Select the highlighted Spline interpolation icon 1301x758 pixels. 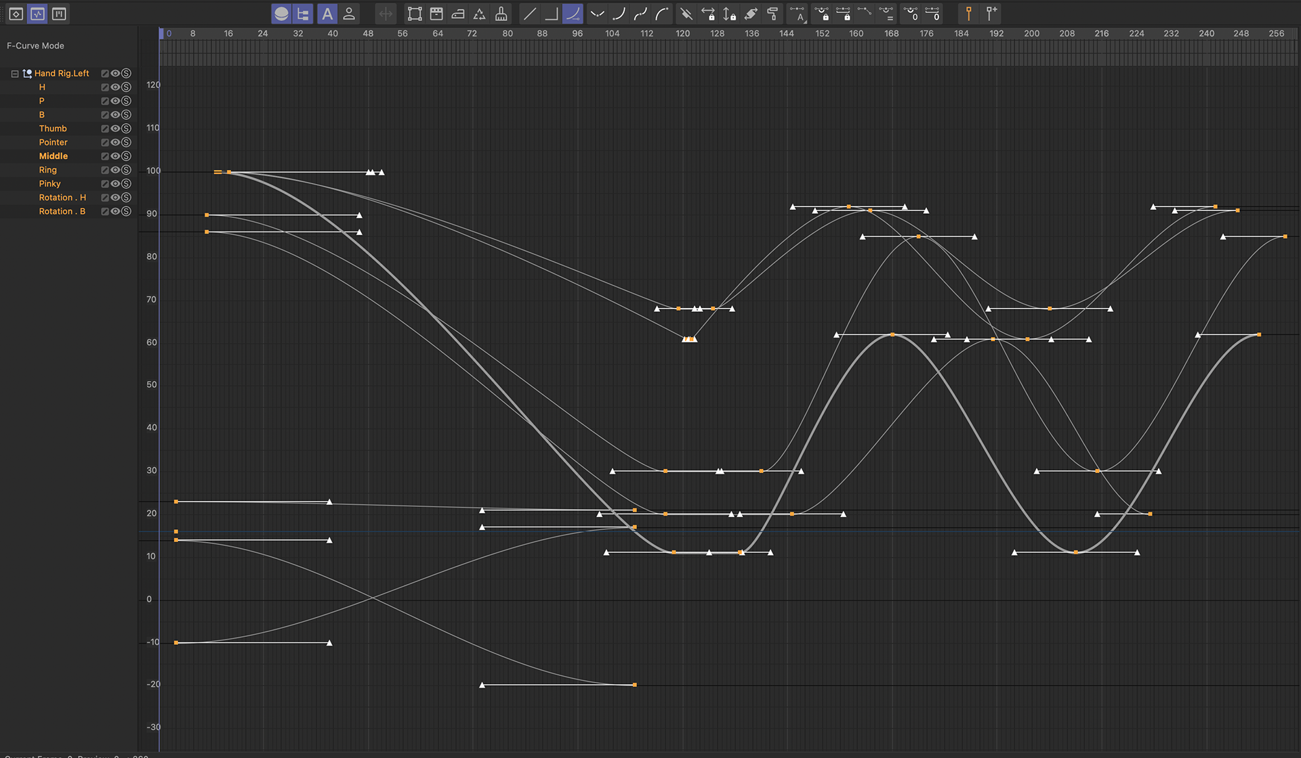pos(573,14)
